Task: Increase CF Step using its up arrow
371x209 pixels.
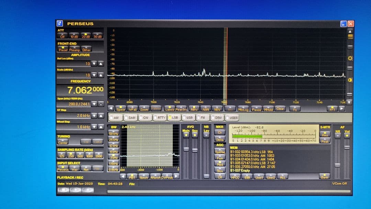Action: [101, 116]
